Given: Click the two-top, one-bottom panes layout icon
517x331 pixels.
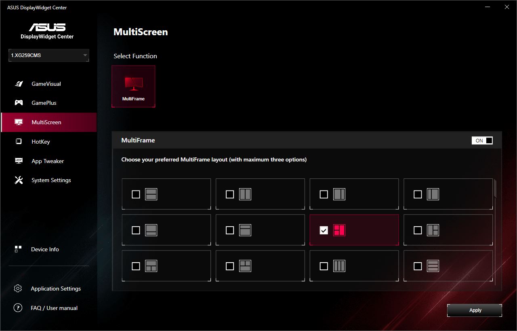Looking at the screenshot, I should coord(245,266).
